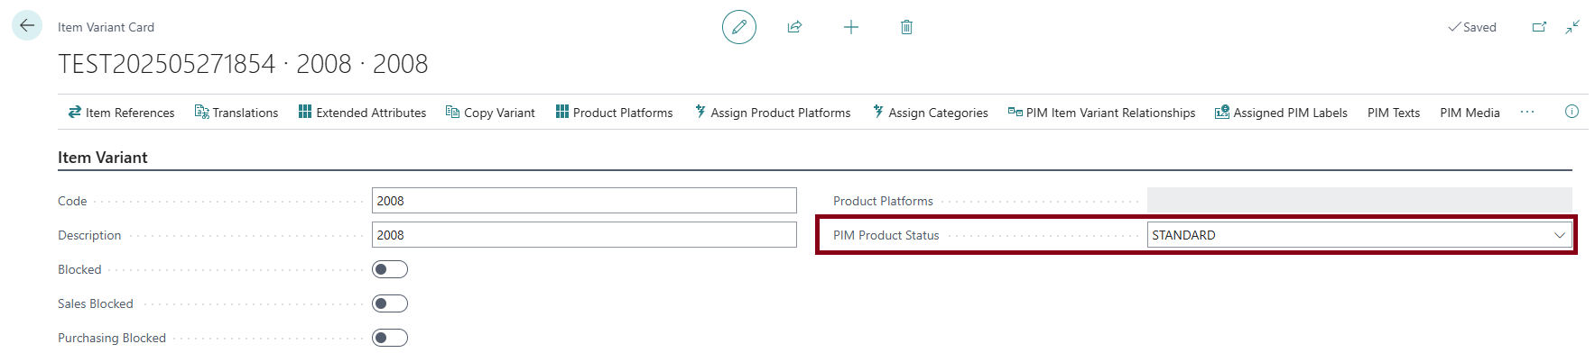Open the Item References action
The height and width of the screenshot is (362, 1595).
coord(121,113)
